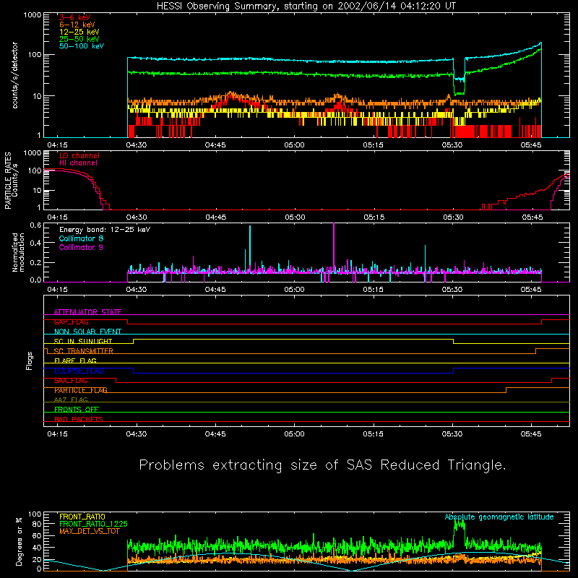The height and width of the screenshot is (578, 578).
Task: Click the ATTENUATOR_STATE flag label
Action: 87,312
